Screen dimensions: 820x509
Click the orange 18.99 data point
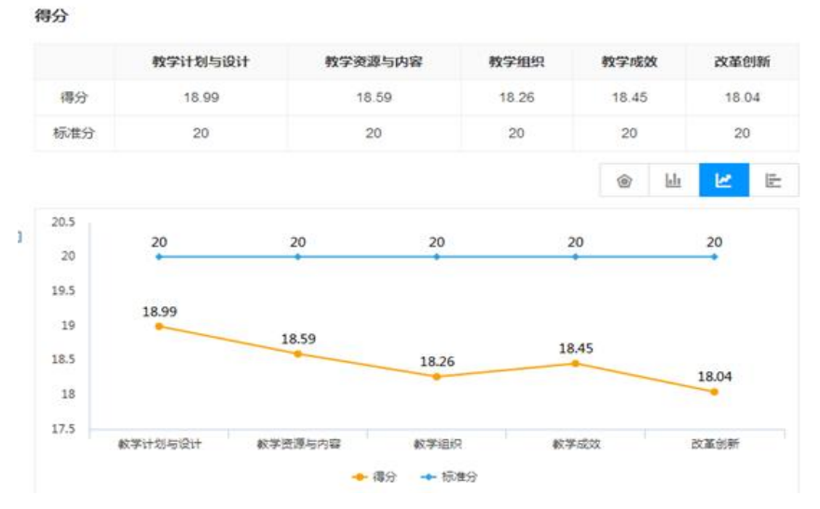point(158,326)
